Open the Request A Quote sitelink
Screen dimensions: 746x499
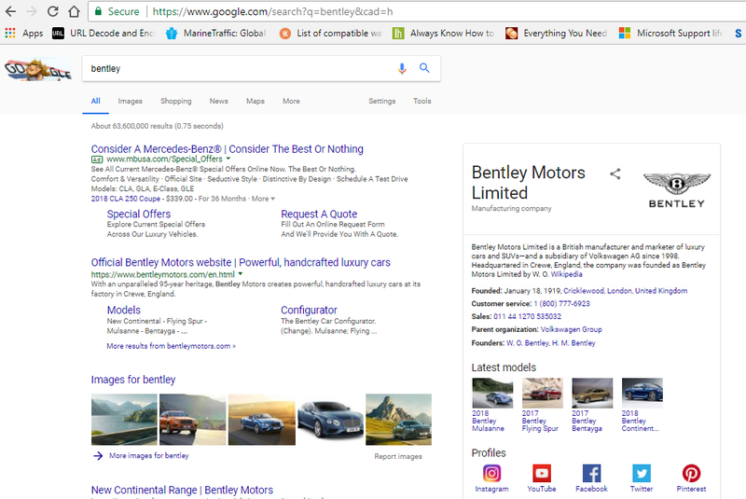(319, 214)
